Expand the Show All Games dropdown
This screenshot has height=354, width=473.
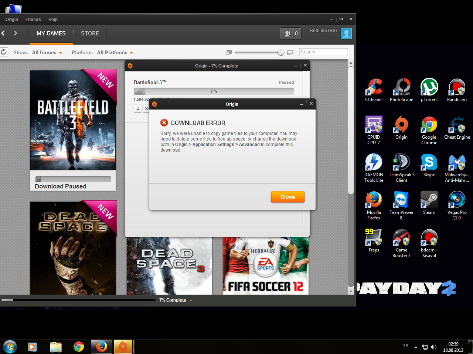[x=47, y=52]
